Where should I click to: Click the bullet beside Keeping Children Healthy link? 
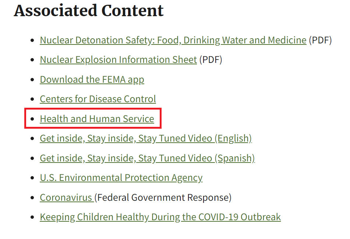(x=32, y=217)
